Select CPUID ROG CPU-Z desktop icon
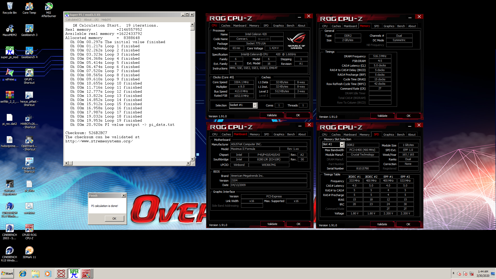The height and width of the screenshot is (279, 496). pyautogui.click(x=29, y=232)
